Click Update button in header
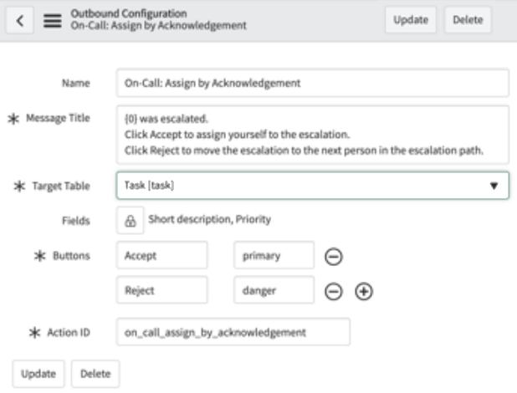 pos(411,20)
